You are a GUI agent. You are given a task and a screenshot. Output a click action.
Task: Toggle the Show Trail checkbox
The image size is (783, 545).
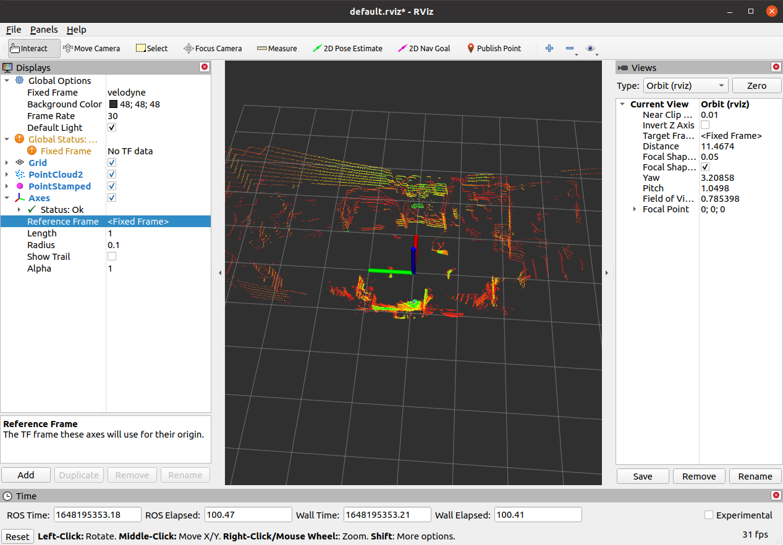click(112, 257)
